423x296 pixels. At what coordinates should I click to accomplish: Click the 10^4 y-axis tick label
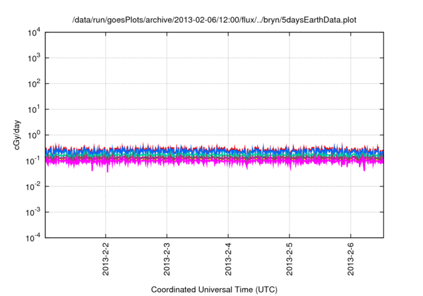(x=34, y=32)
